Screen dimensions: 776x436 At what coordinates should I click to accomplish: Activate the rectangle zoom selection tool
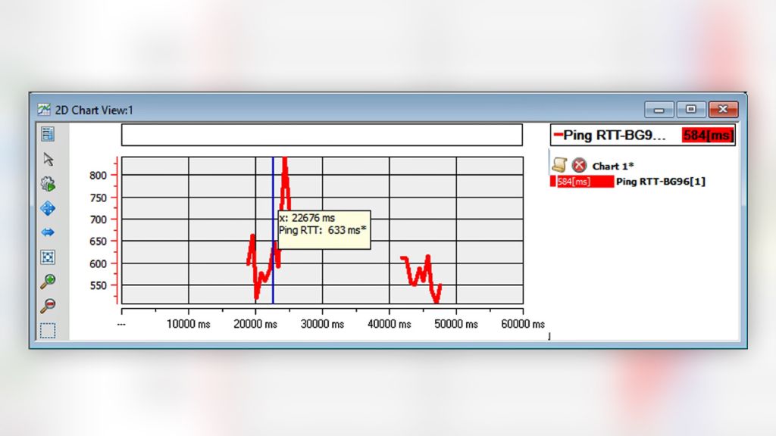(48, 329)
